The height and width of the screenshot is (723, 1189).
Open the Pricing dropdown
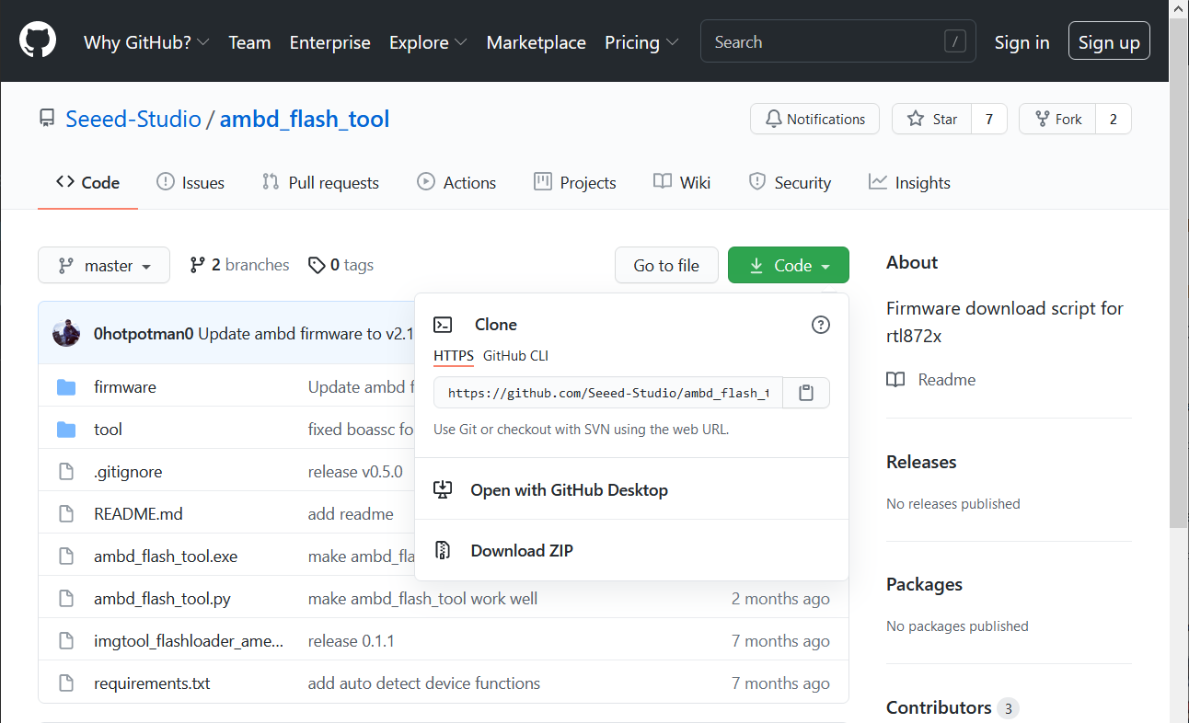coord(641,42)
